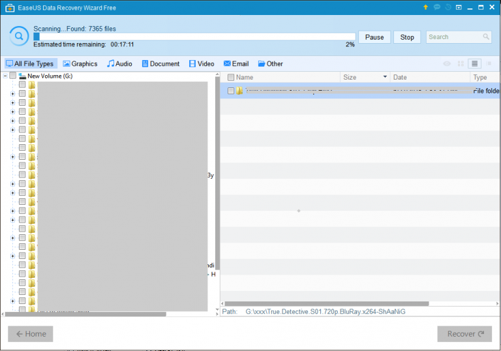The width and height of the screenshot is (501, 351).
Task: Click the EaseUS app logo icon
Action: click(10, 8)
